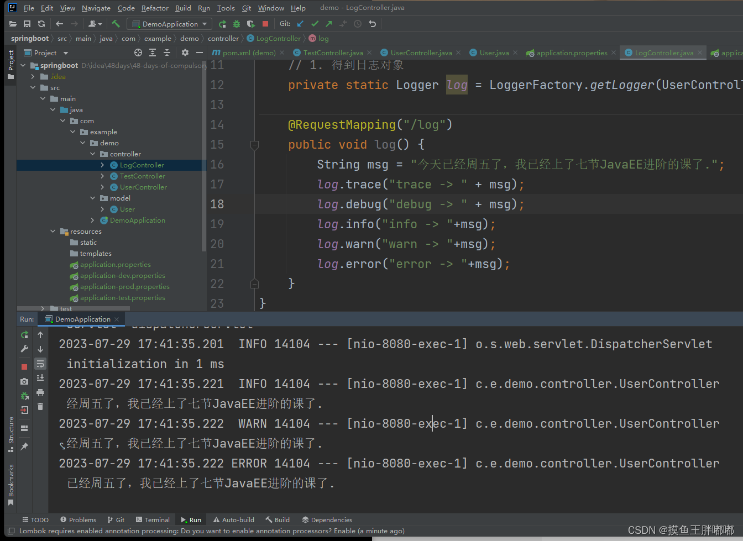The width and height of the screenshot is (743, 541).
Task: Rerun DemoApplication in Run panel
Action: (x=24, y=335)
